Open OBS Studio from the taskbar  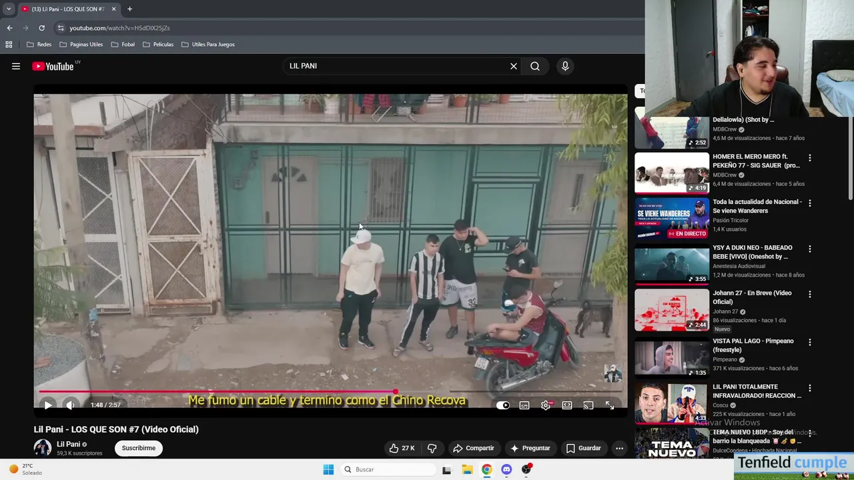click(x=526, y=469)
